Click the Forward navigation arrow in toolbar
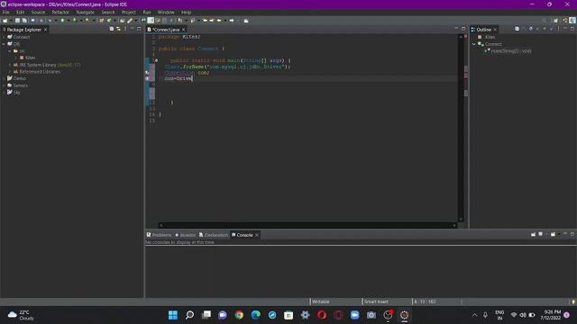Screen dimensions: 577x324 pos(232,21)
